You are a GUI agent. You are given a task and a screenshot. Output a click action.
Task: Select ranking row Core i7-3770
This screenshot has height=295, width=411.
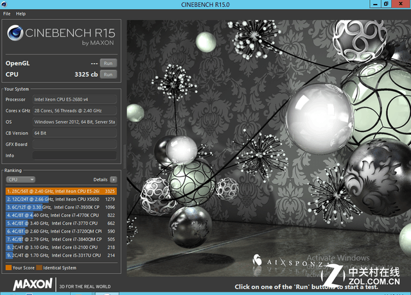coord(61,223)
